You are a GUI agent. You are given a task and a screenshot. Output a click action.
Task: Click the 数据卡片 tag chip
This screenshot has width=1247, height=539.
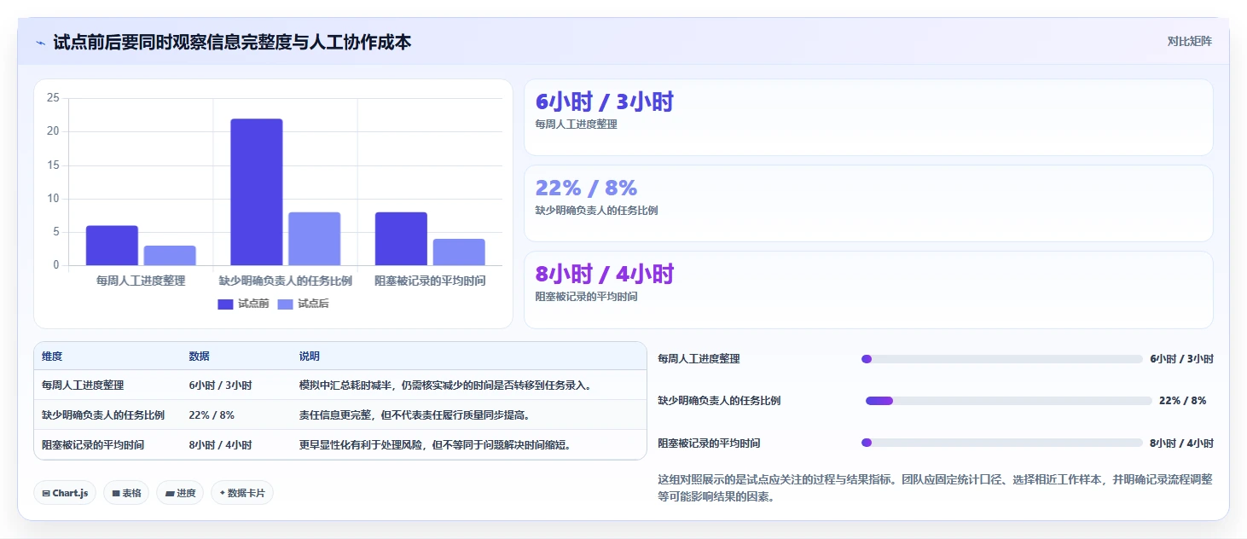coord(242,493)
